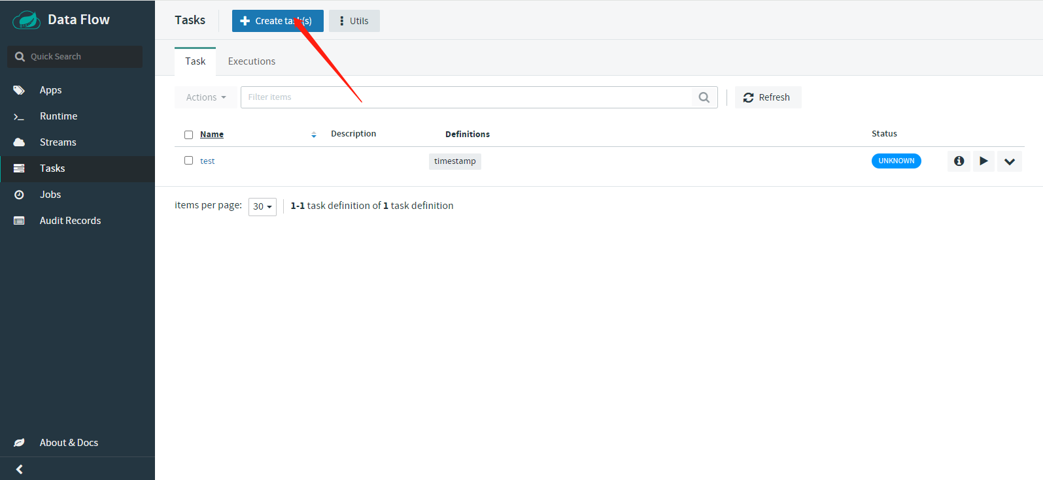Image resolution: width=1043 pixels, height=480 pixels.
Task: Launch the test task play icon
Action: (983, 161)
